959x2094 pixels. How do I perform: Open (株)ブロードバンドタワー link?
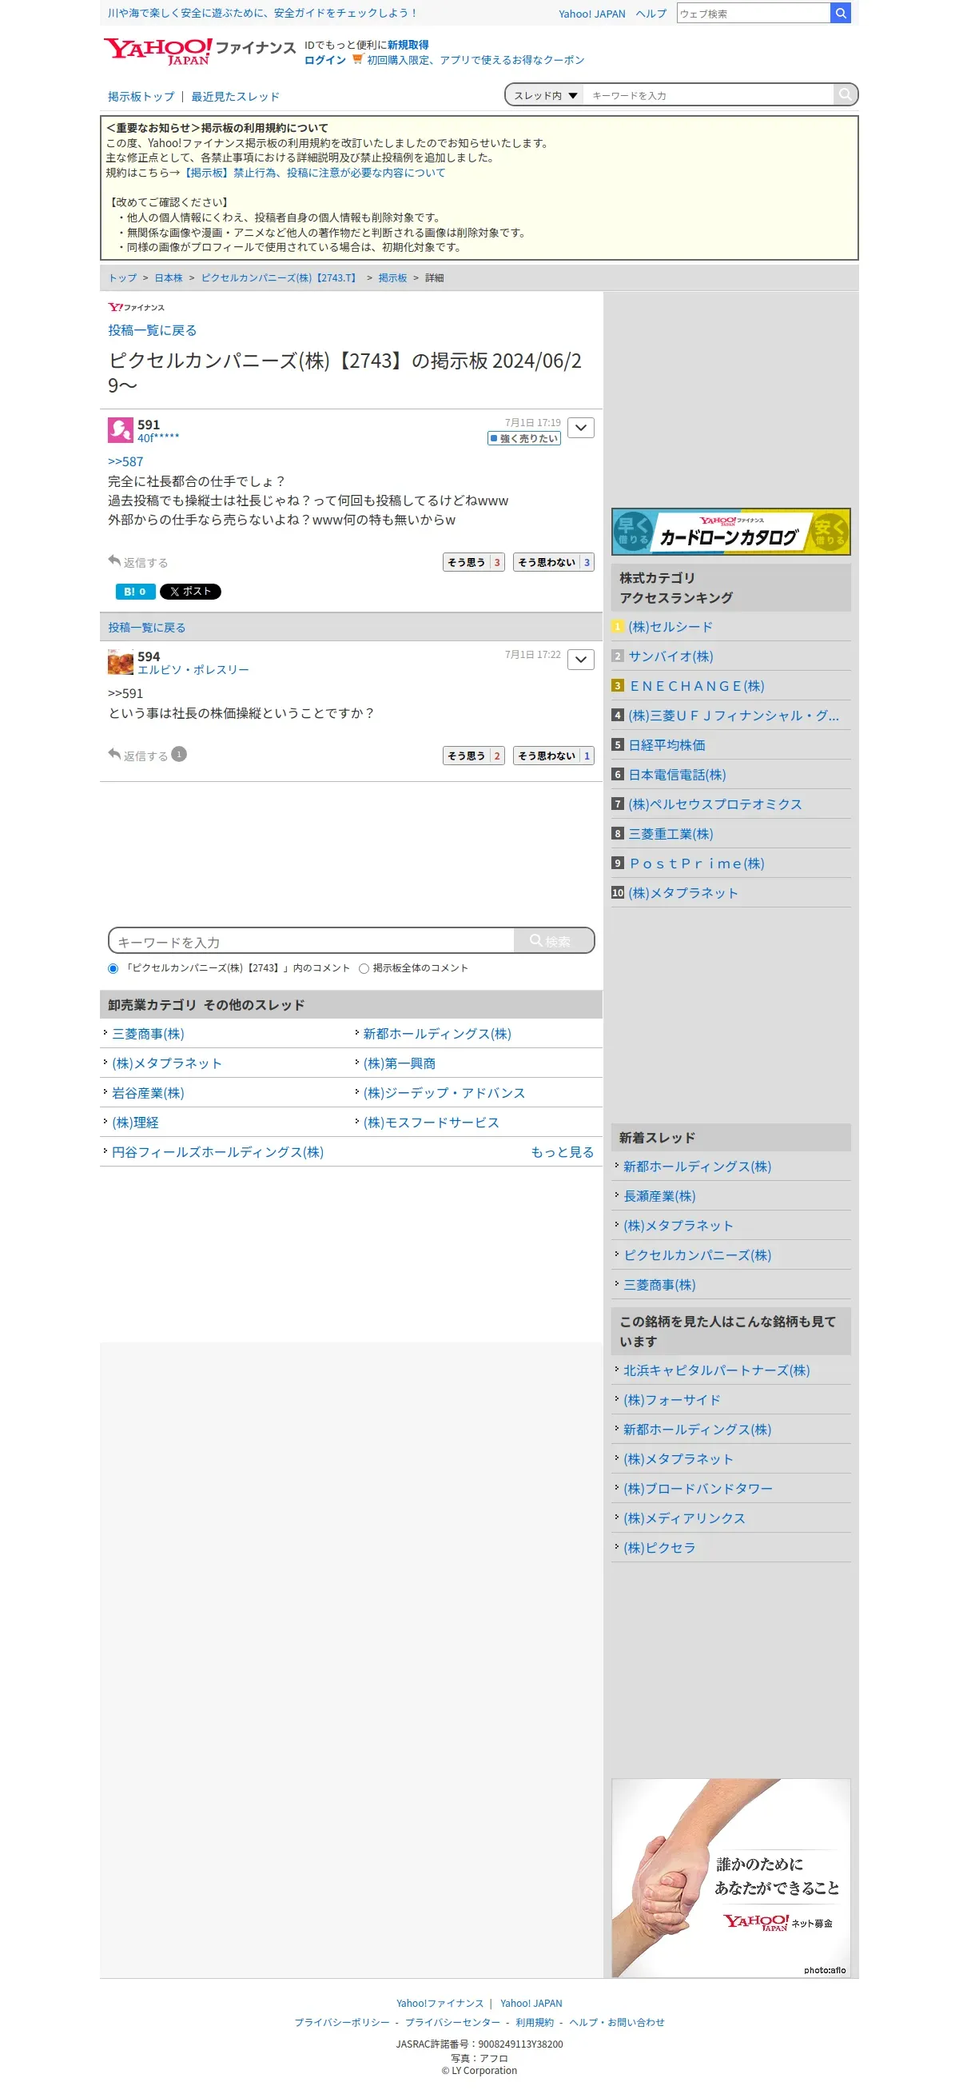click(698, 1489)
